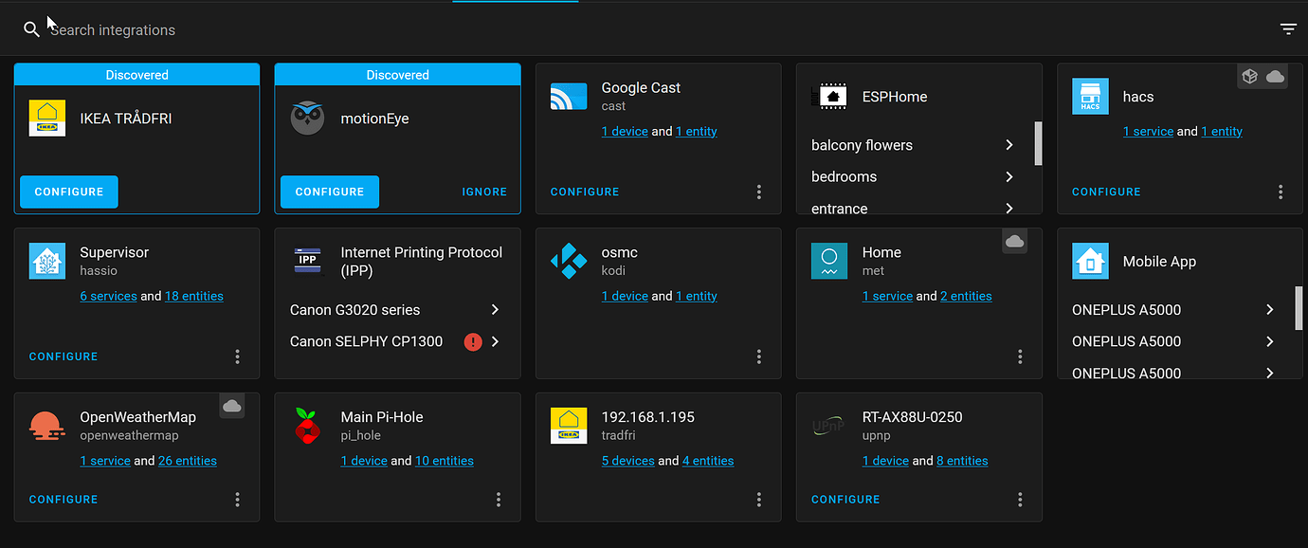Select the Google Cast icon
The image size is (1308, 548).
[x=568, y=96]
